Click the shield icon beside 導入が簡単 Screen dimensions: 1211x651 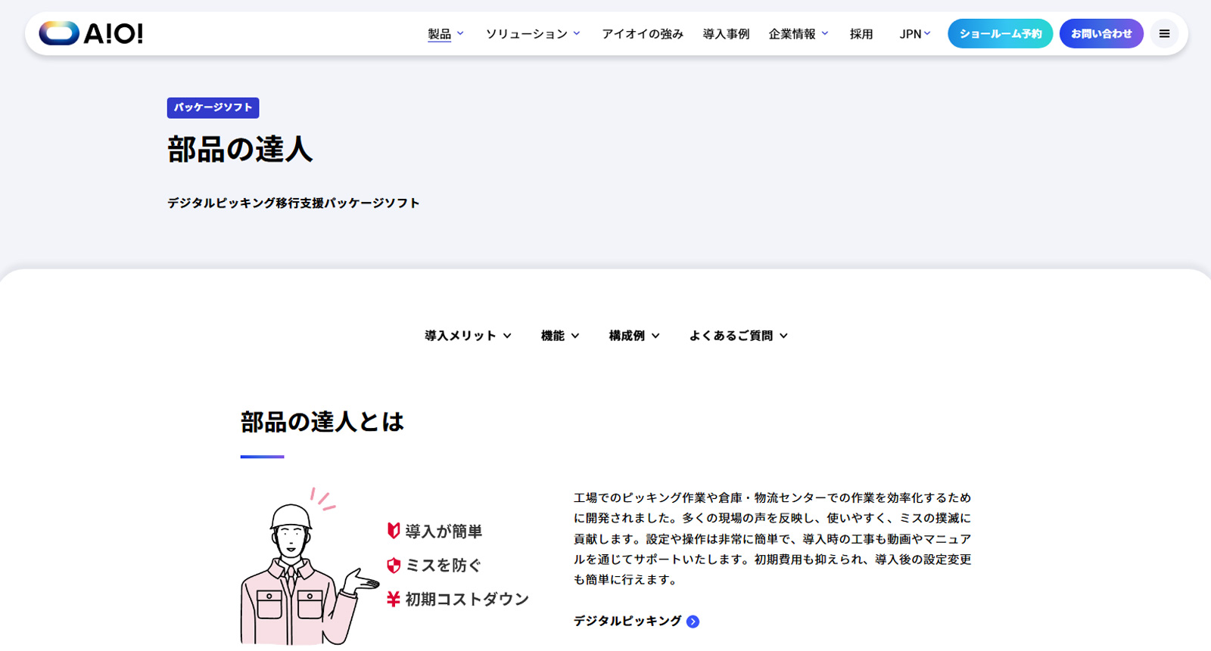click(394, 531)
